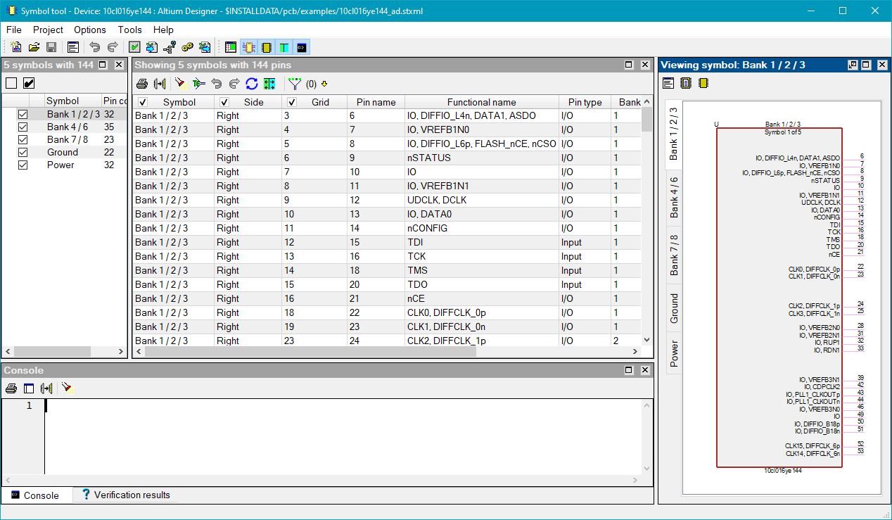Click the filter funnel icon in pin table toolbar
Image resolution: width=892 pixels, height=520 pixels.
click(295, 84)
